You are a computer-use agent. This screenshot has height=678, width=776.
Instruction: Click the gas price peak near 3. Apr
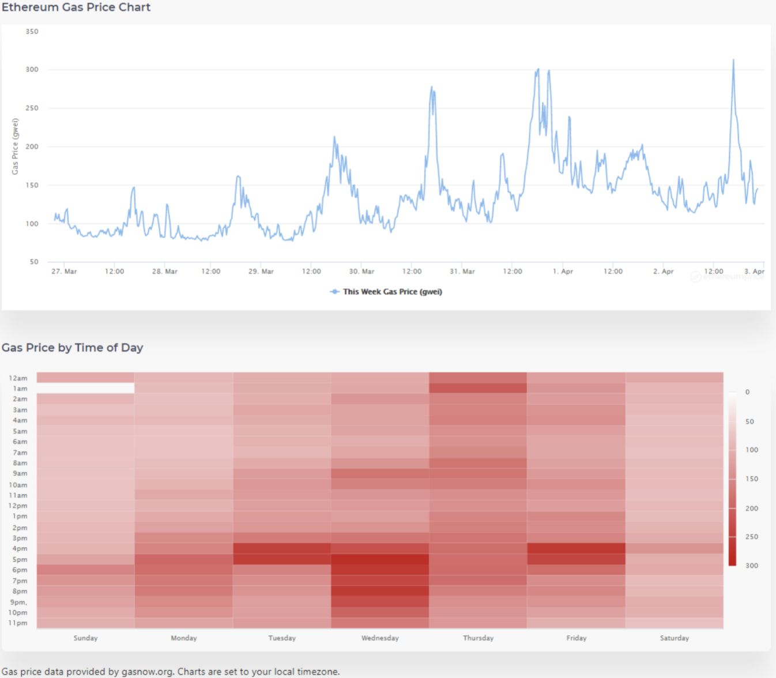[733, 60]
